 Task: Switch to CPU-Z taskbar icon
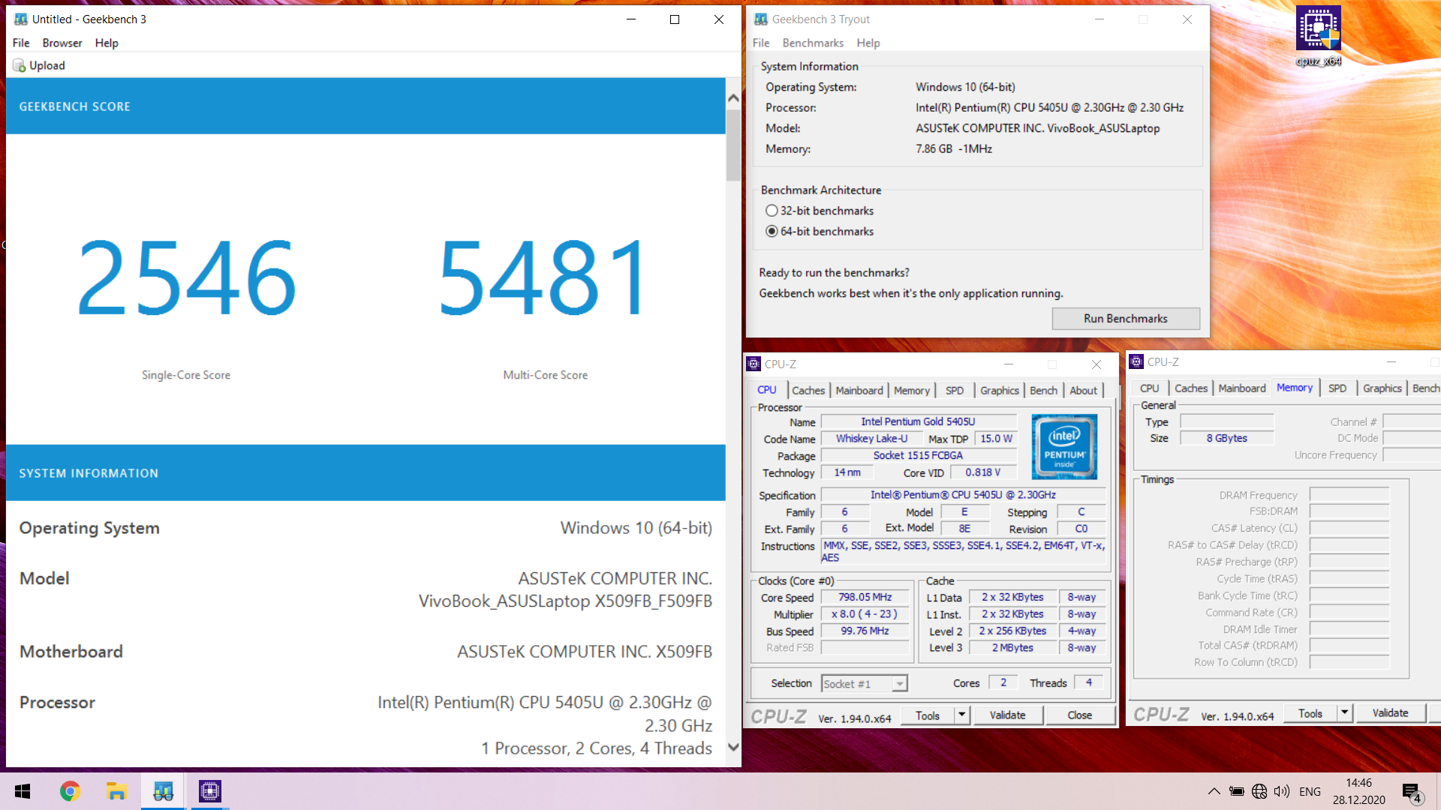(209, 791)
